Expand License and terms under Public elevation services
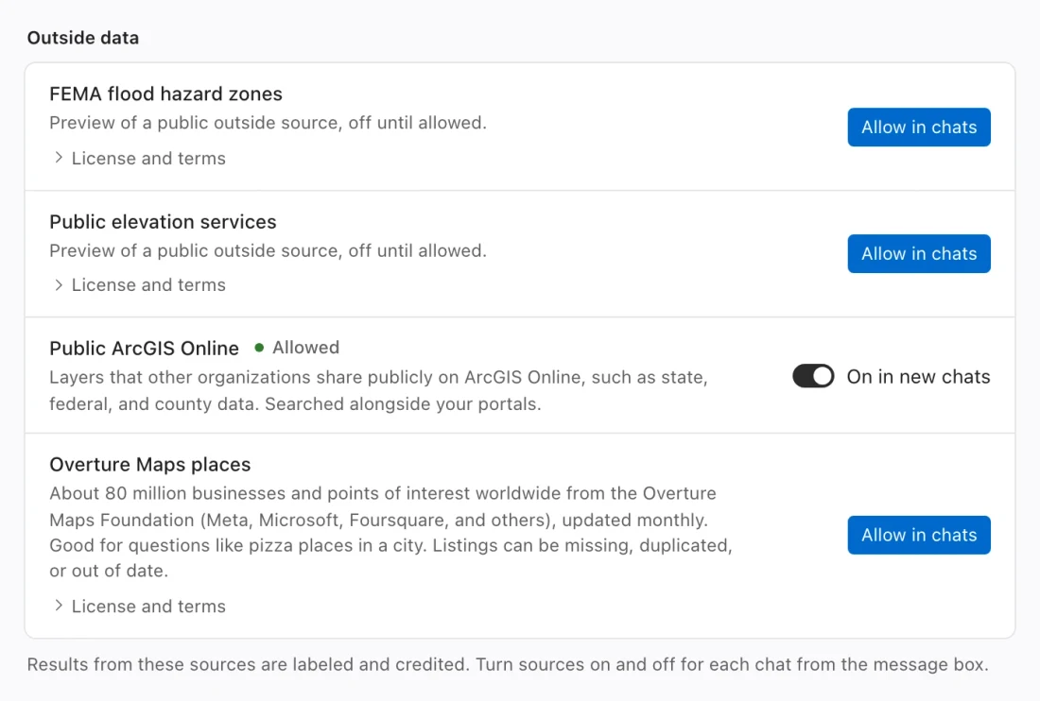The height and width of the screenshot is (701, 1040). (140, 285)
